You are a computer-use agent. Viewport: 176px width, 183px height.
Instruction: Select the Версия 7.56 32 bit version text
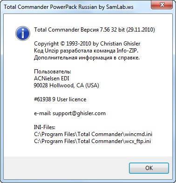(x=102, y=30)
